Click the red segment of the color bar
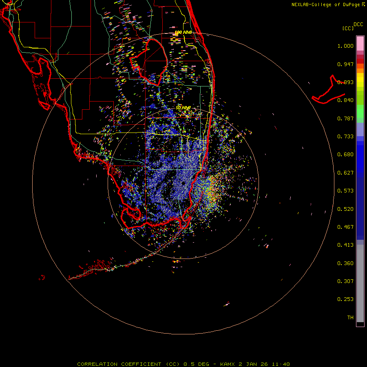 pyautogui.click(x=360, y=61)
